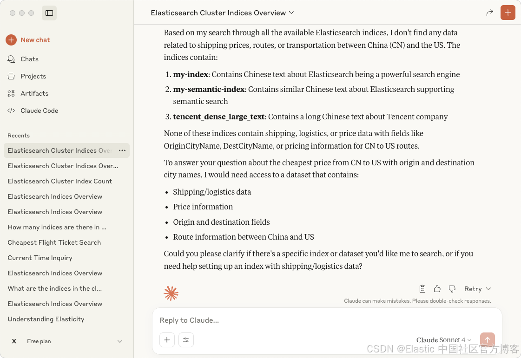Click the New chat label

[35, 40]
